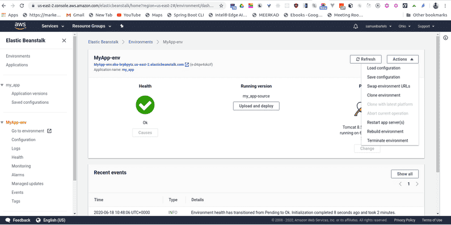Select Load configuration from Actions menu
Viewport: 451px width, 225px height.
(383, 68)
